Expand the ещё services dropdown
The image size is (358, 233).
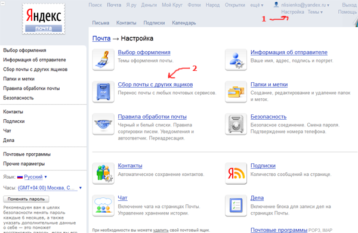click(x=257, y=5)
